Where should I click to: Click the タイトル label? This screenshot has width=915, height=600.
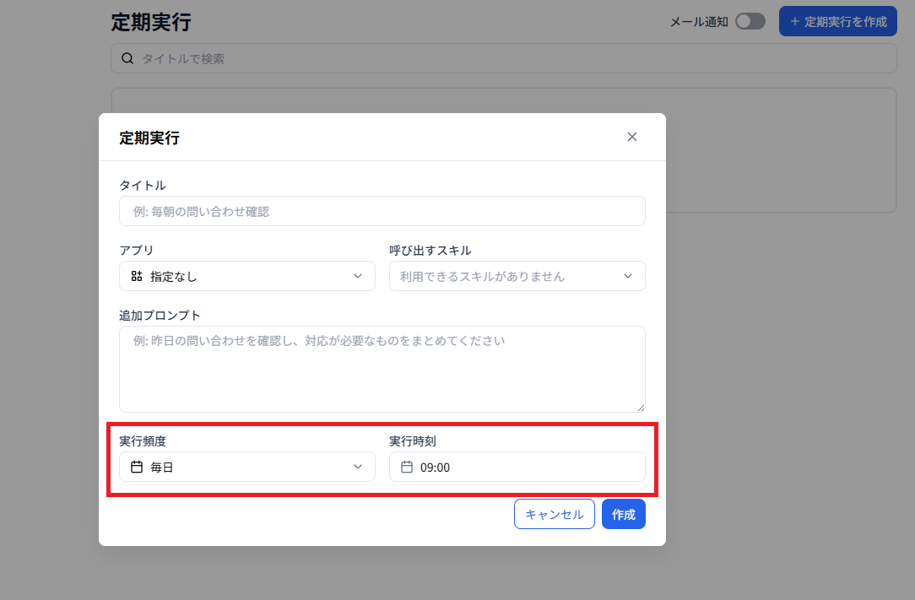point(143,186)
